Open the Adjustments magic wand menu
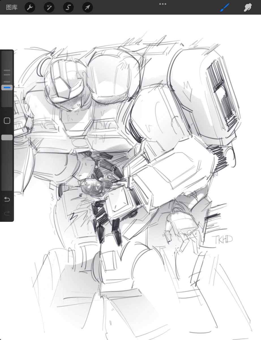Screen dimensions: 261x340 coord(49,7)
